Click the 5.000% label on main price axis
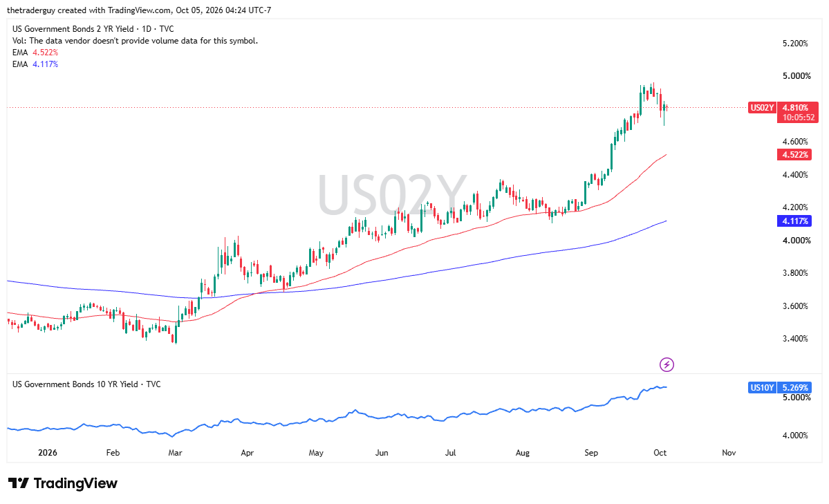 (797, 76)
